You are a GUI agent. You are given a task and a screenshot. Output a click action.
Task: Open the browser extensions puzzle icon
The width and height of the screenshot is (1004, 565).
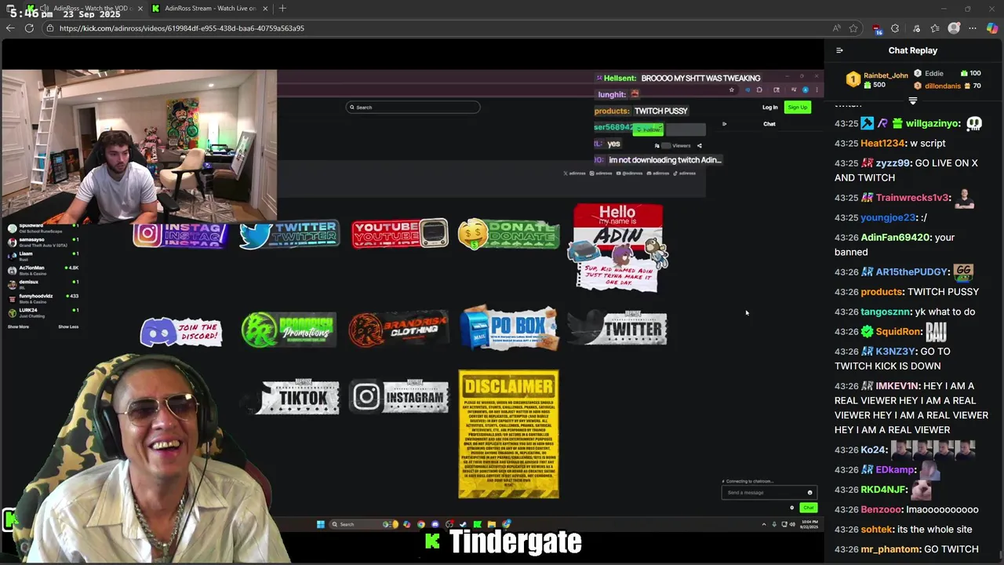895,28
